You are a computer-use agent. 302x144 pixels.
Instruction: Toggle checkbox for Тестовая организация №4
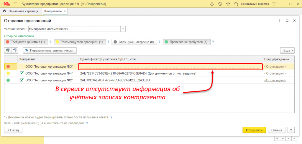[x=22, y=73]
